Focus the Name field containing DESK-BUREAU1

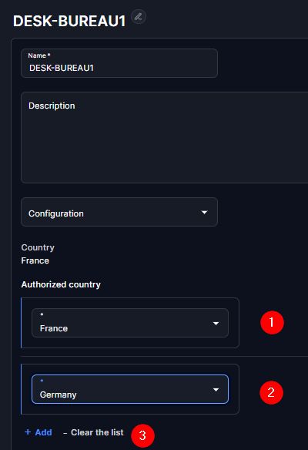pyautogui.click(x=119, y=63)
